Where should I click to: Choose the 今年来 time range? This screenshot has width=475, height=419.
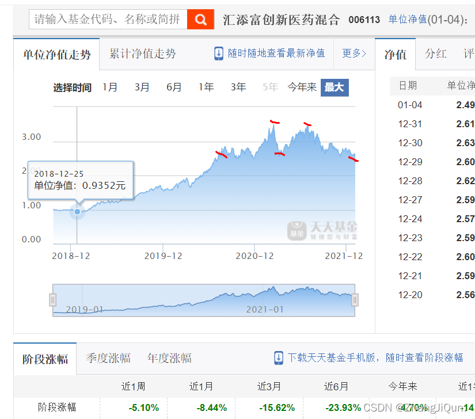click(x=302, y=87)
